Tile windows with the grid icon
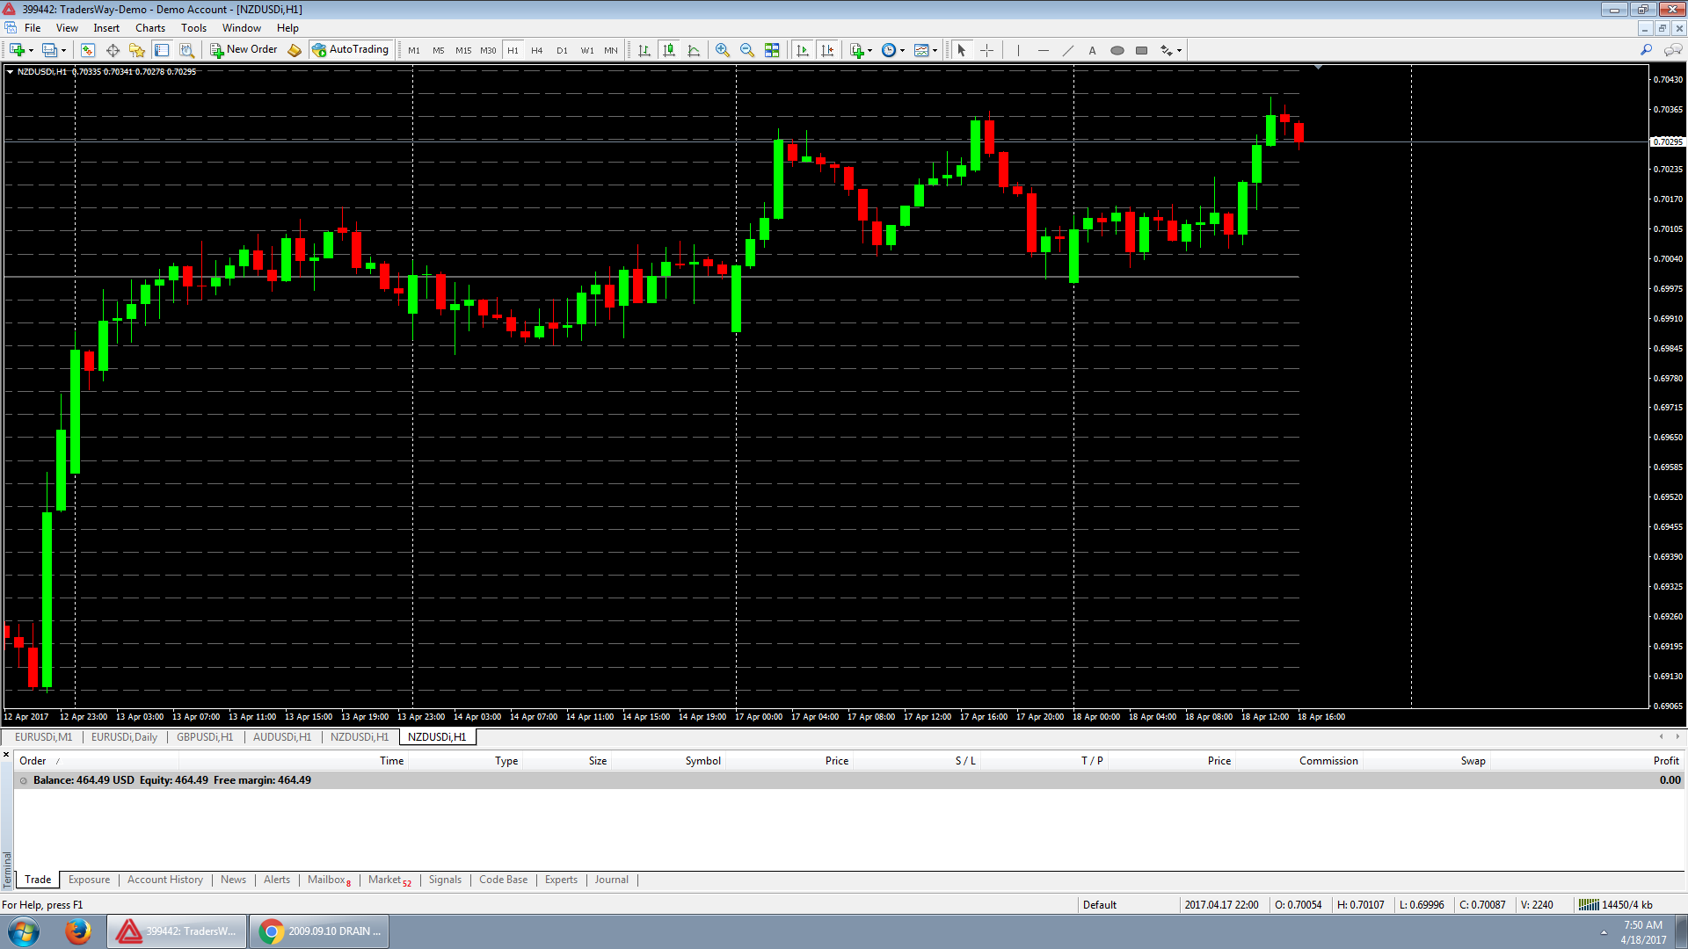Screen dimensions: 1688x949 tap(771, 50)
